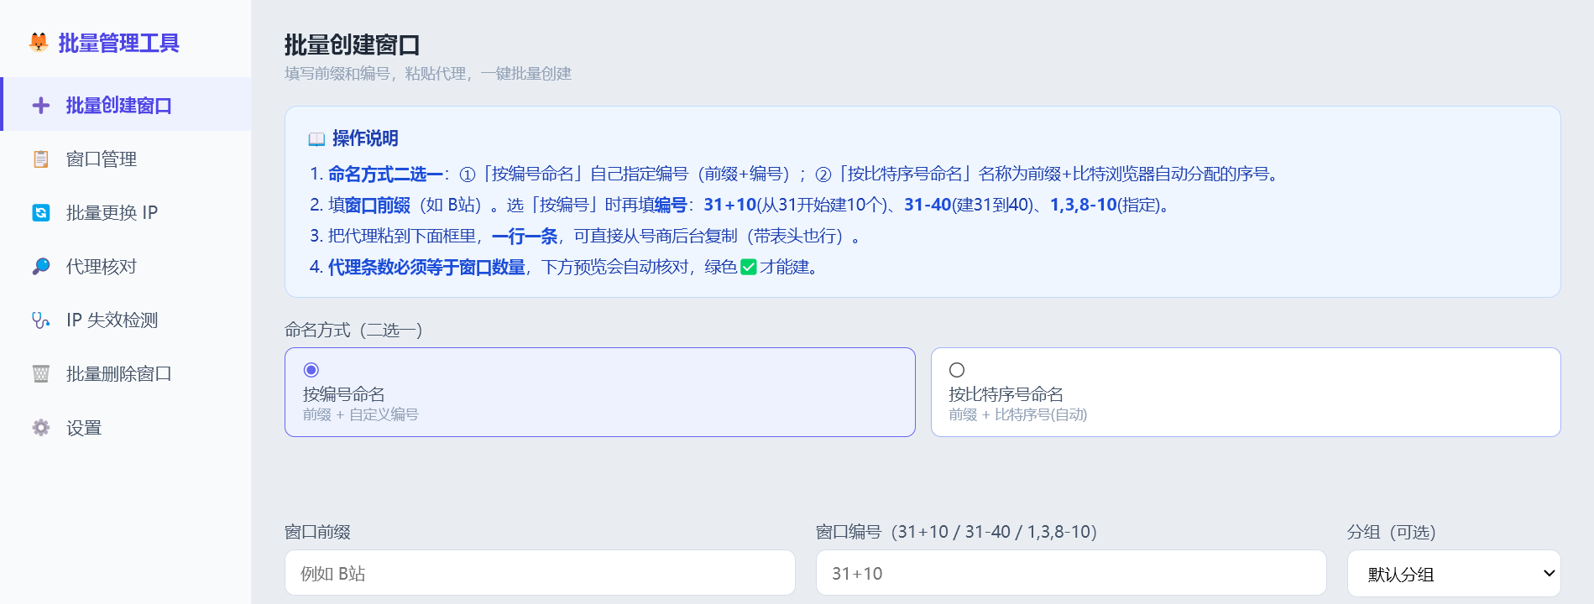This screenshot has width=1594, height=604.
Task: Focus the 窗口编号 input field
Action: (1071, 573)
